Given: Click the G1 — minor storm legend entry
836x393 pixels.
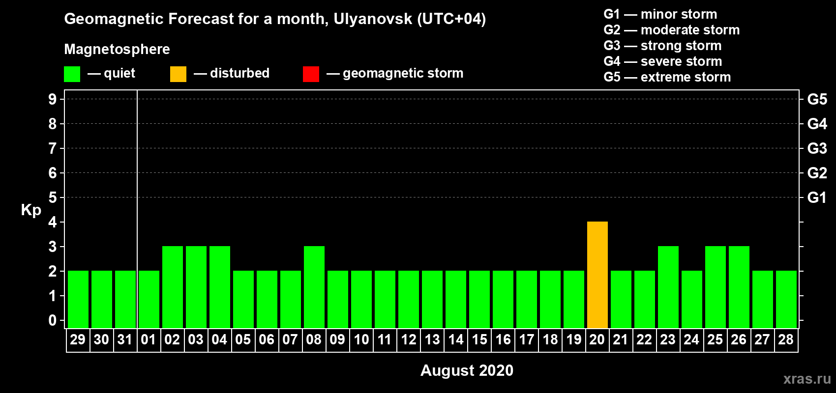Looking at the screenshot, I should tap(660, 14).
